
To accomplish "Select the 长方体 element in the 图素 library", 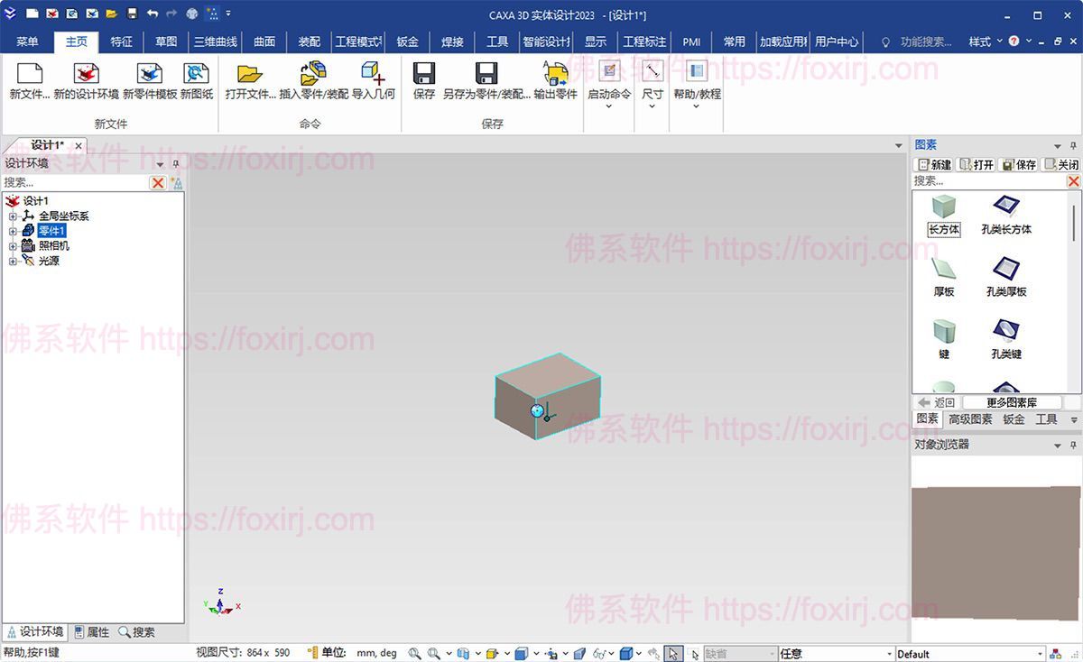I will pyautogui.click(x=943, y=214).
